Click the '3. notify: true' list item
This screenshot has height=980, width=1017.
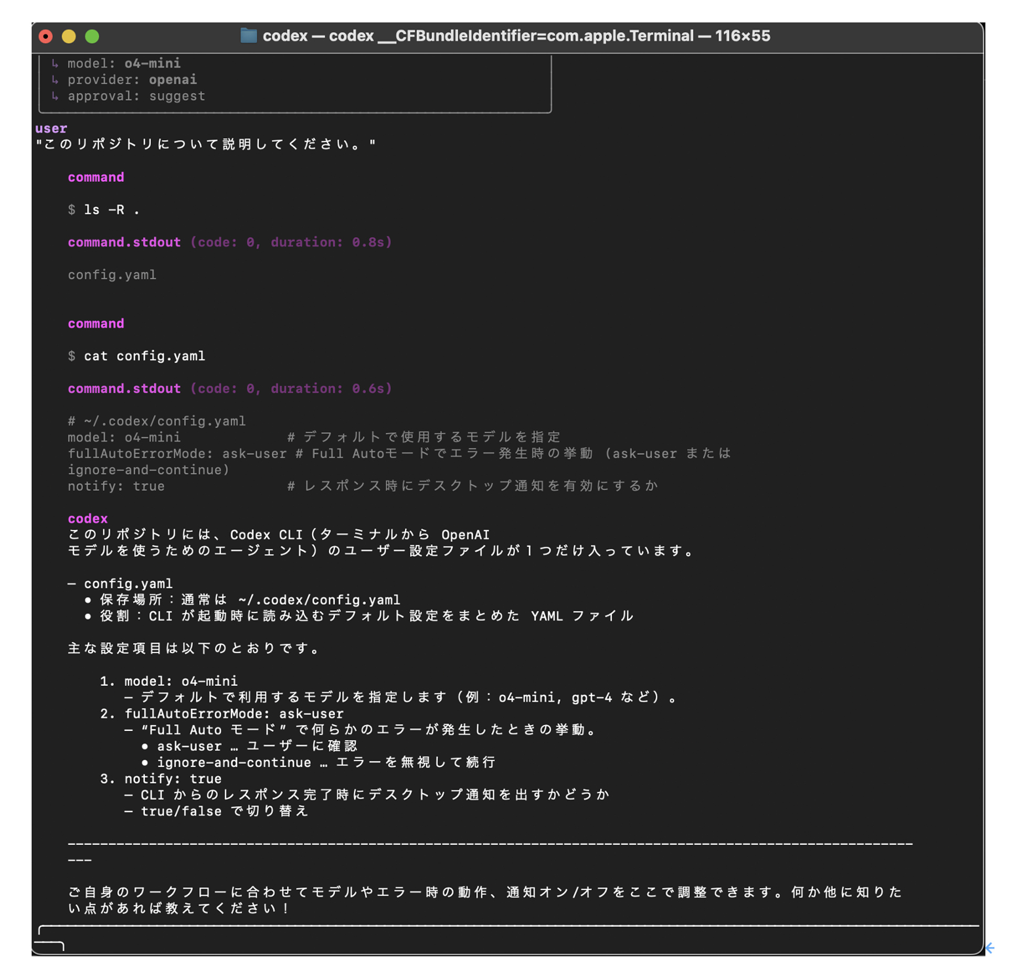tap(161, 779)
